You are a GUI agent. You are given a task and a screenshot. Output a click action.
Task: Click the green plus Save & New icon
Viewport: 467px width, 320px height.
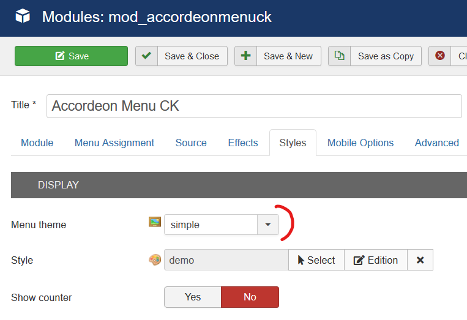(x=245, y=56)
